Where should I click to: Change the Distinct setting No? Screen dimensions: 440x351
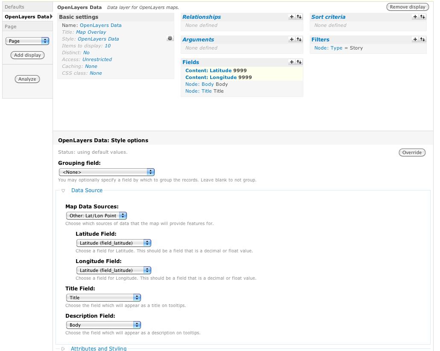click(86, 53)
